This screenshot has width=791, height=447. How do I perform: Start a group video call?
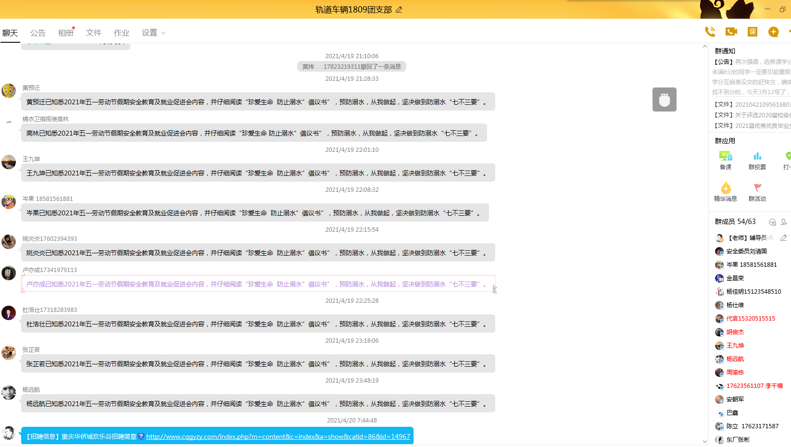pyautogui.click(x=731, y=32)
